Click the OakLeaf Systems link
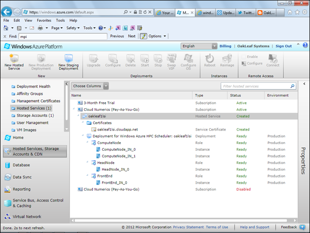Screen dimensions: 310x233 click(x=253, y=46)
